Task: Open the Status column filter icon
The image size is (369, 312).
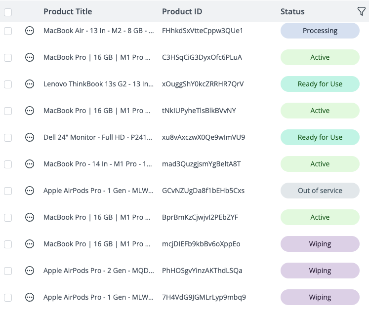Action: point(361,11)
